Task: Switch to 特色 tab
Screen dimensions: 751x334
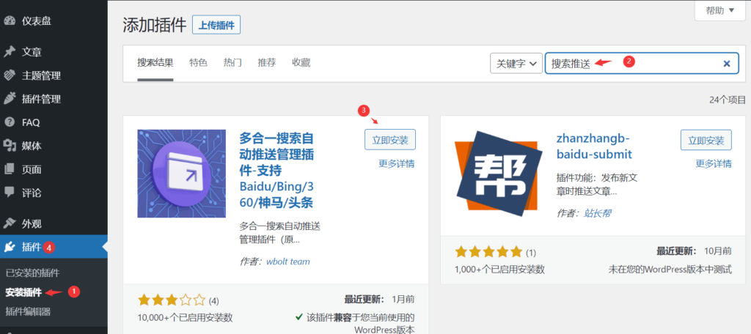Action: click(198, 63)
